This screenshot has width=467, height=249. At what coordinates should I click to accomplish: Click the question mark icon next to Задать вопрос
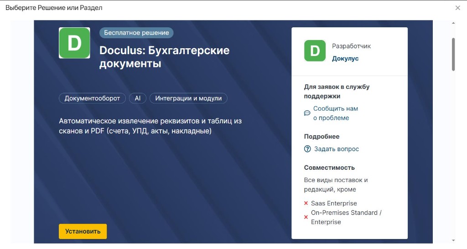click(307, 149)
